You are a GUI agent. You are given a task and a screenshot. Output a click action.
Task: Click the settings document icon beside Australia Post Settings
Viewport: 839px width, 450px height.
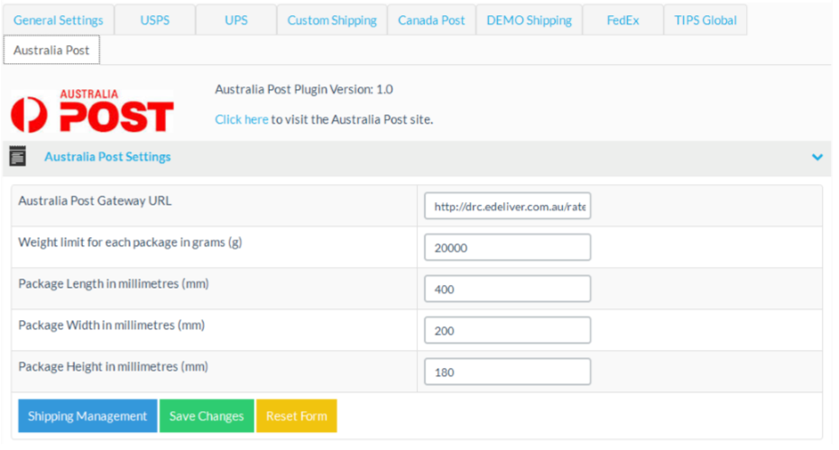coord(18,157)
